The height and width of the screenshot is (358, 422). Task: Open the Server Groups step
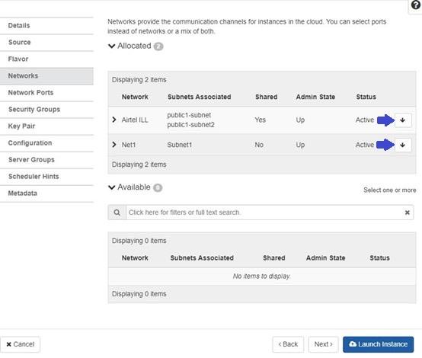pyautogui.click(x=46, y=160)
